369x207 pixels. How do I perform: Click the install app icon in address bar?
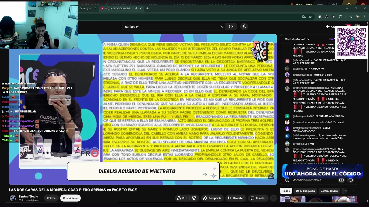[x=304, y=17]
